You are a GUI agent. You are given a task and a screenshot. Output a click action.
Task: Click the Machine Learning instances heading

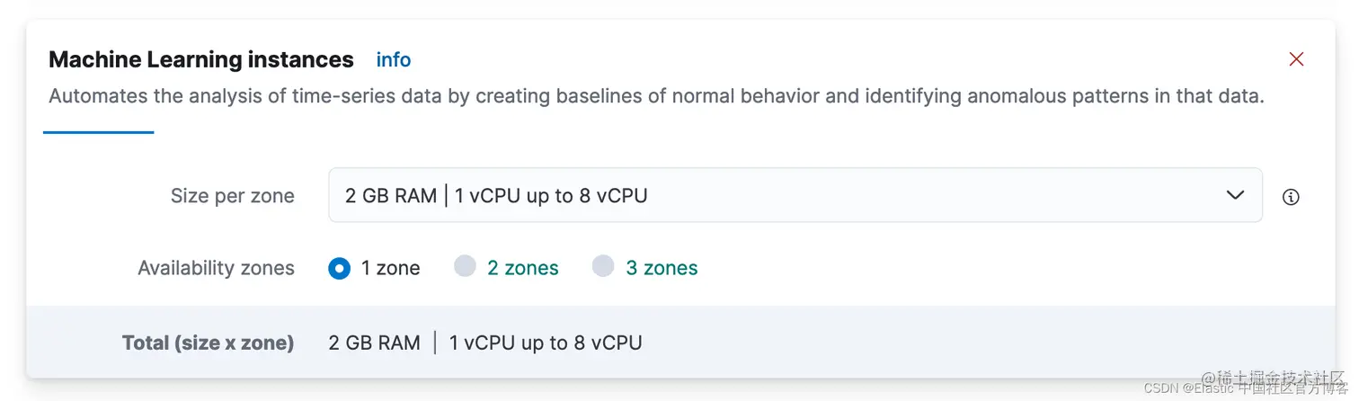pos(201,59)
